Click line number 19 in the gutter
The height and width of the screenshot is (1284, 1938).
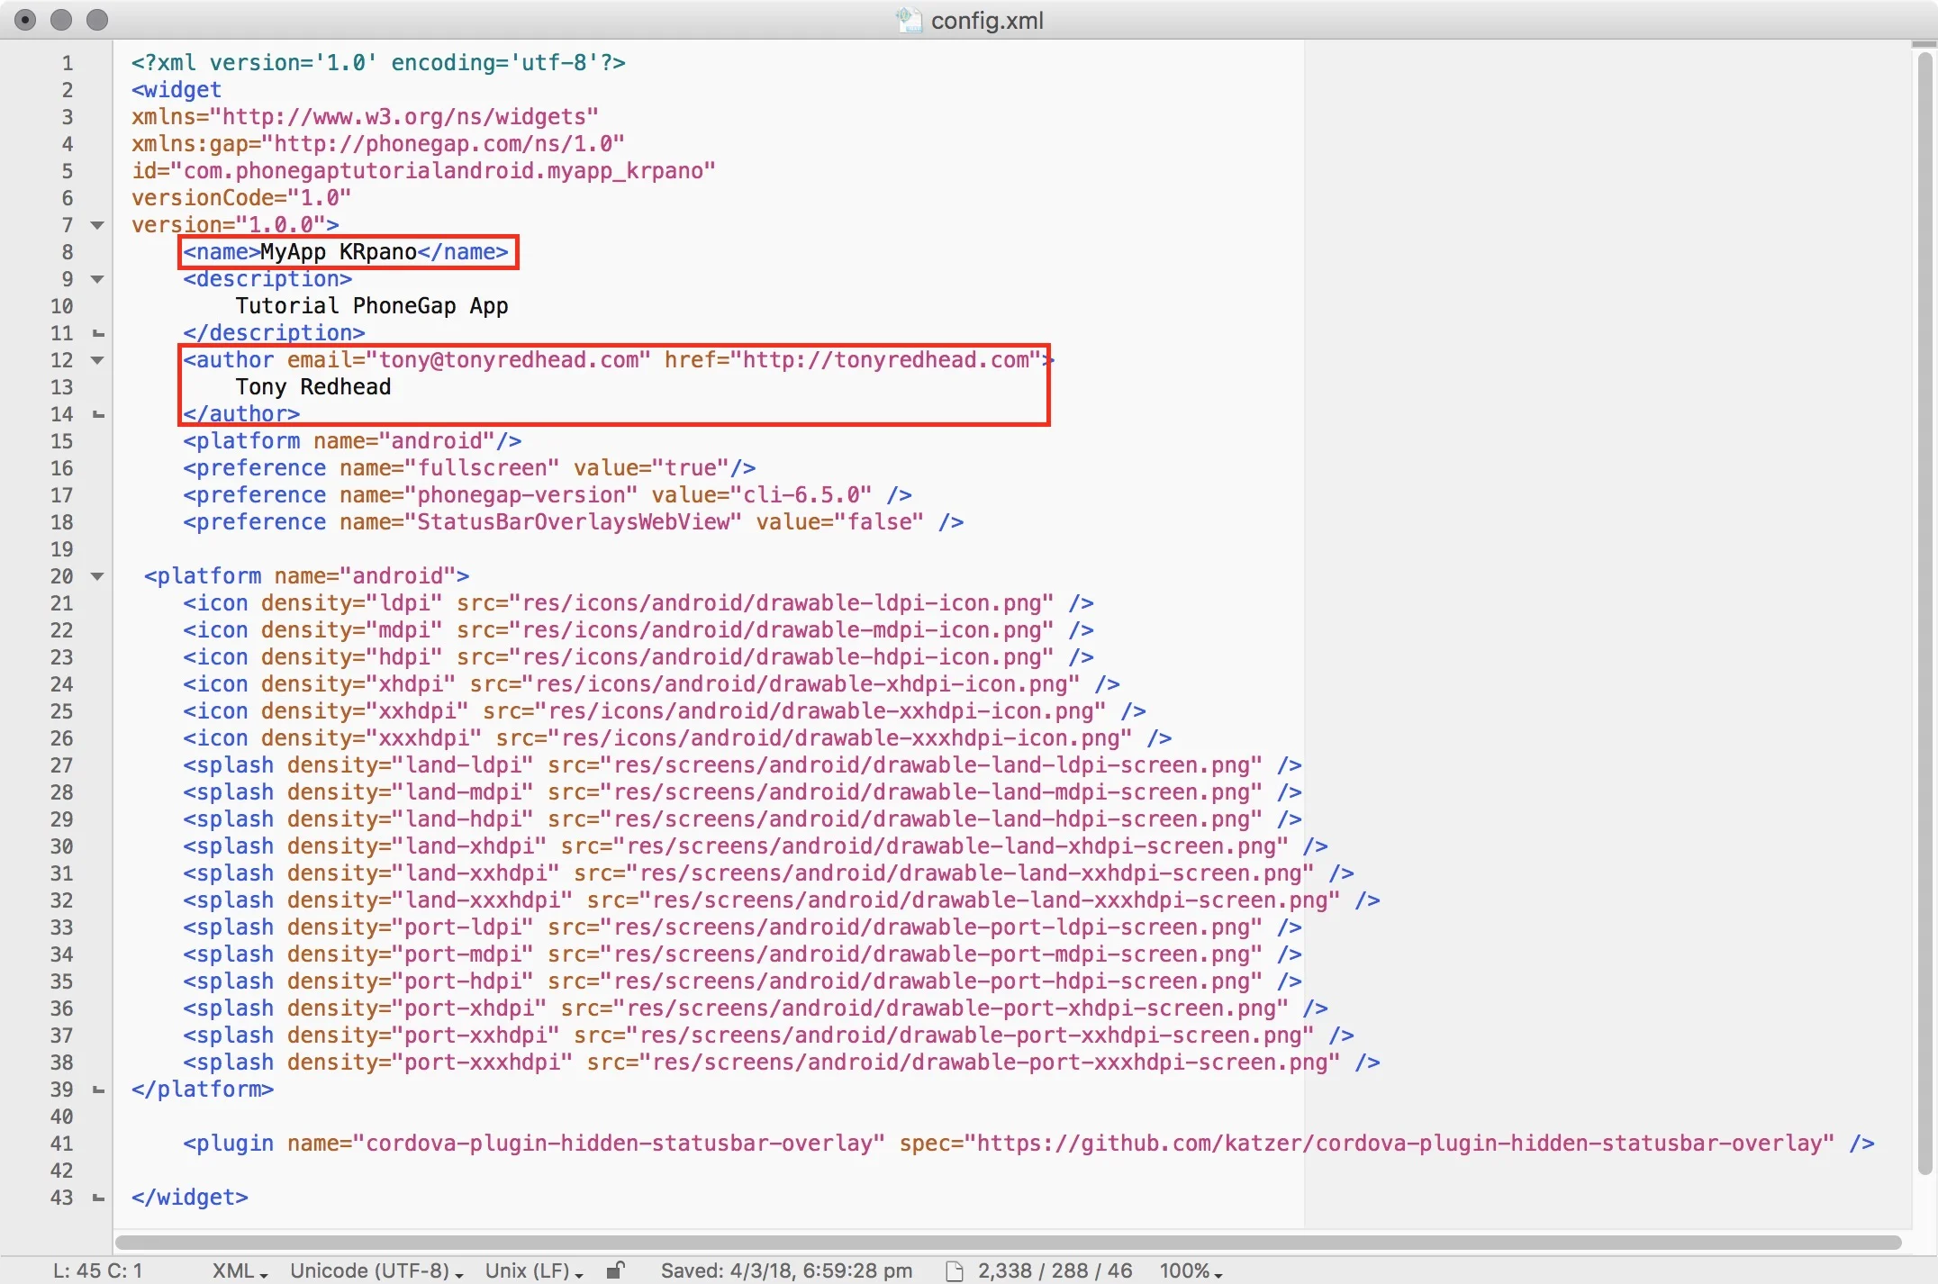tap(61, 549)
